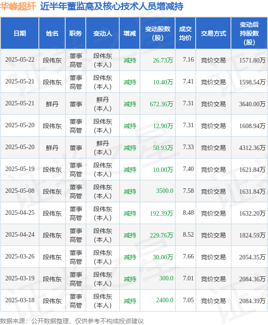This screenshot has height=325, width=268.
Task: Click 董事高管 in the 2025-04-25 row
Action: 76,213
